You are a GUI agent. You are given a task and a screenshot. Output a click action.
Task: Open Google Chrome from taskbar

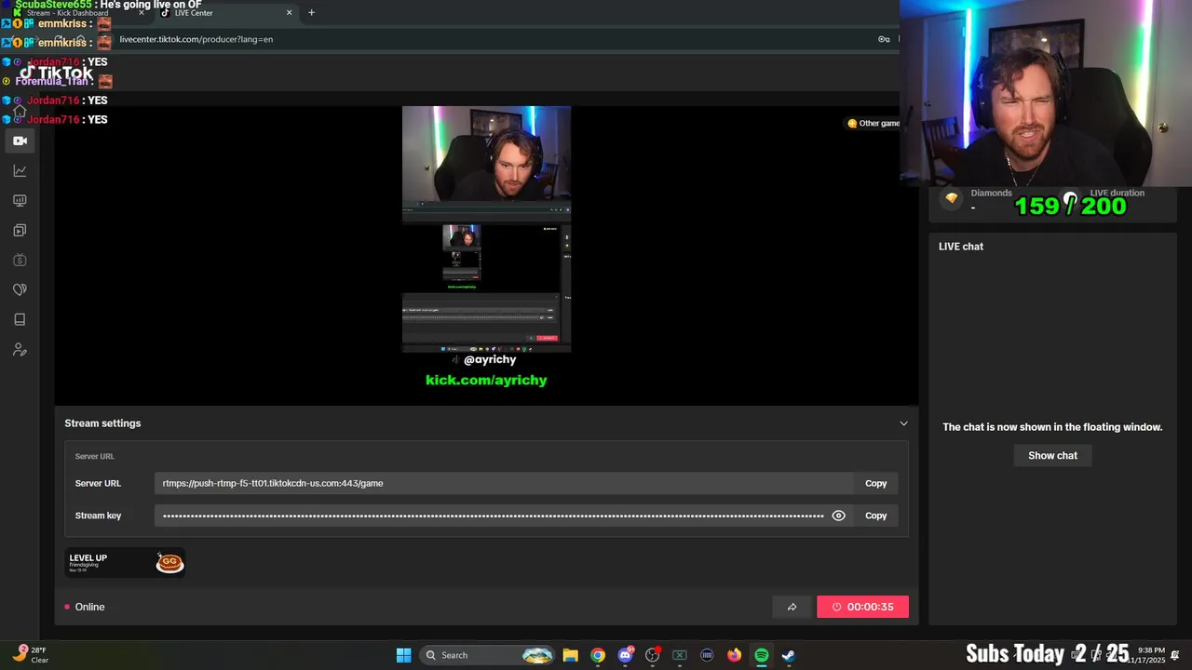click(x=598, y=655)
